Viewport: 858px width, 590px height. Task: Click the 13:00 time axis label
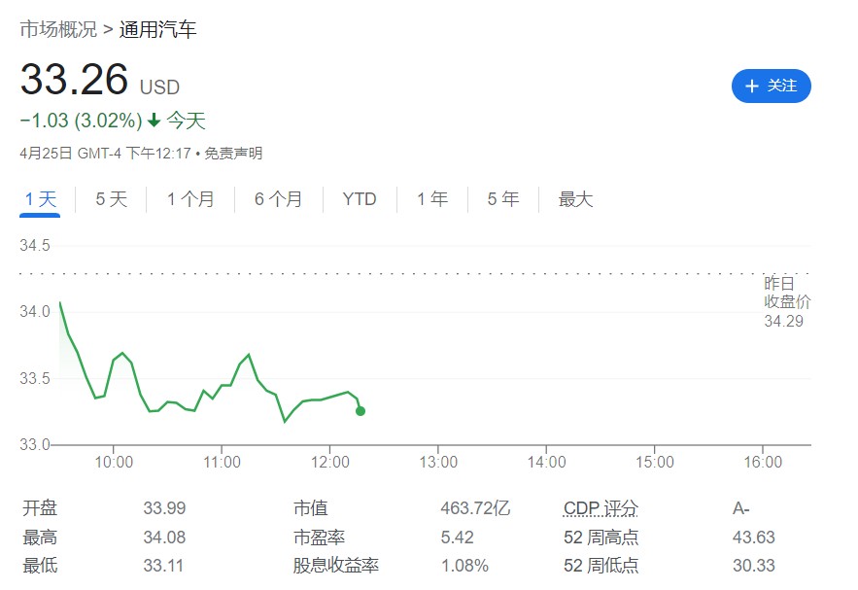pyautogui.click(x=438, y=463)
